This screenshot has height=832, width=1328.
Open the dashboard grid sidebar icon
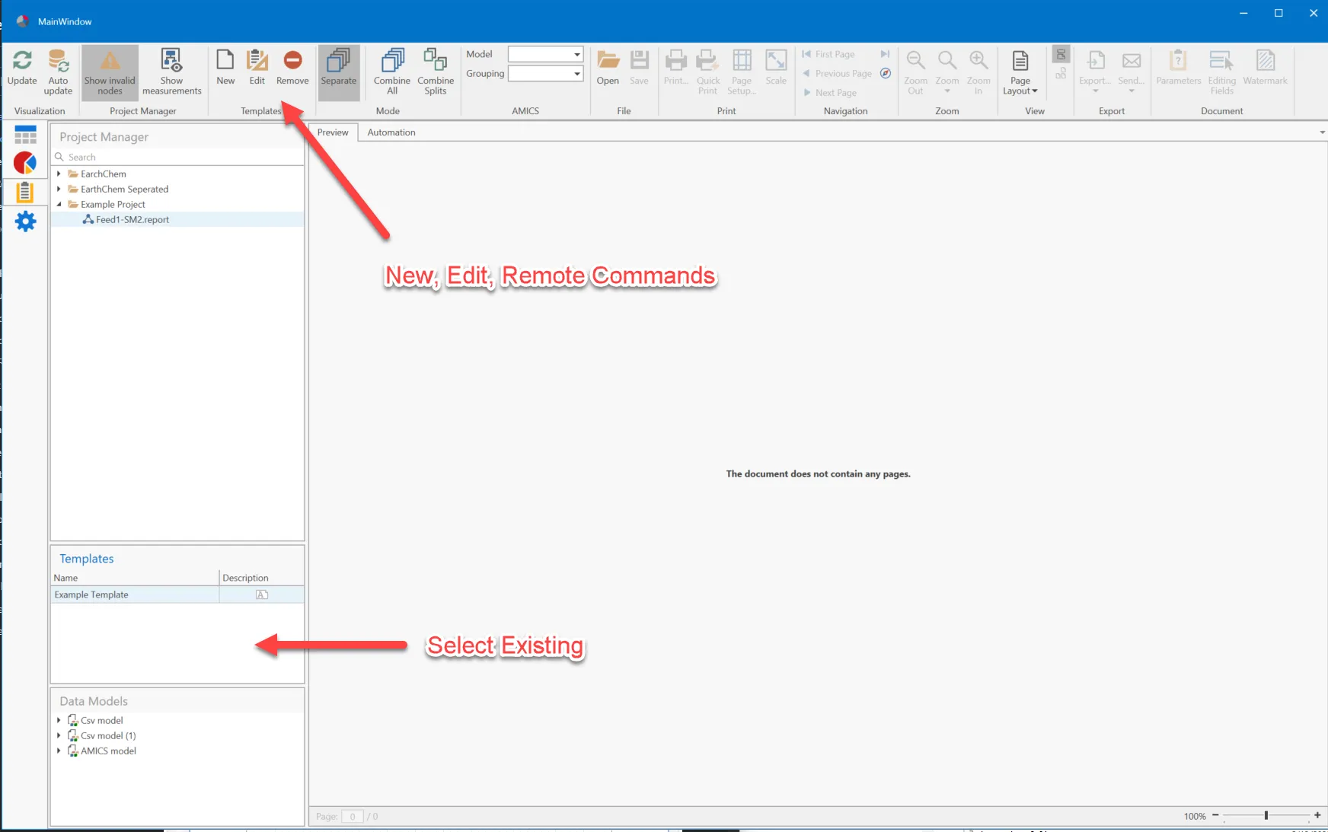[25, 135]
